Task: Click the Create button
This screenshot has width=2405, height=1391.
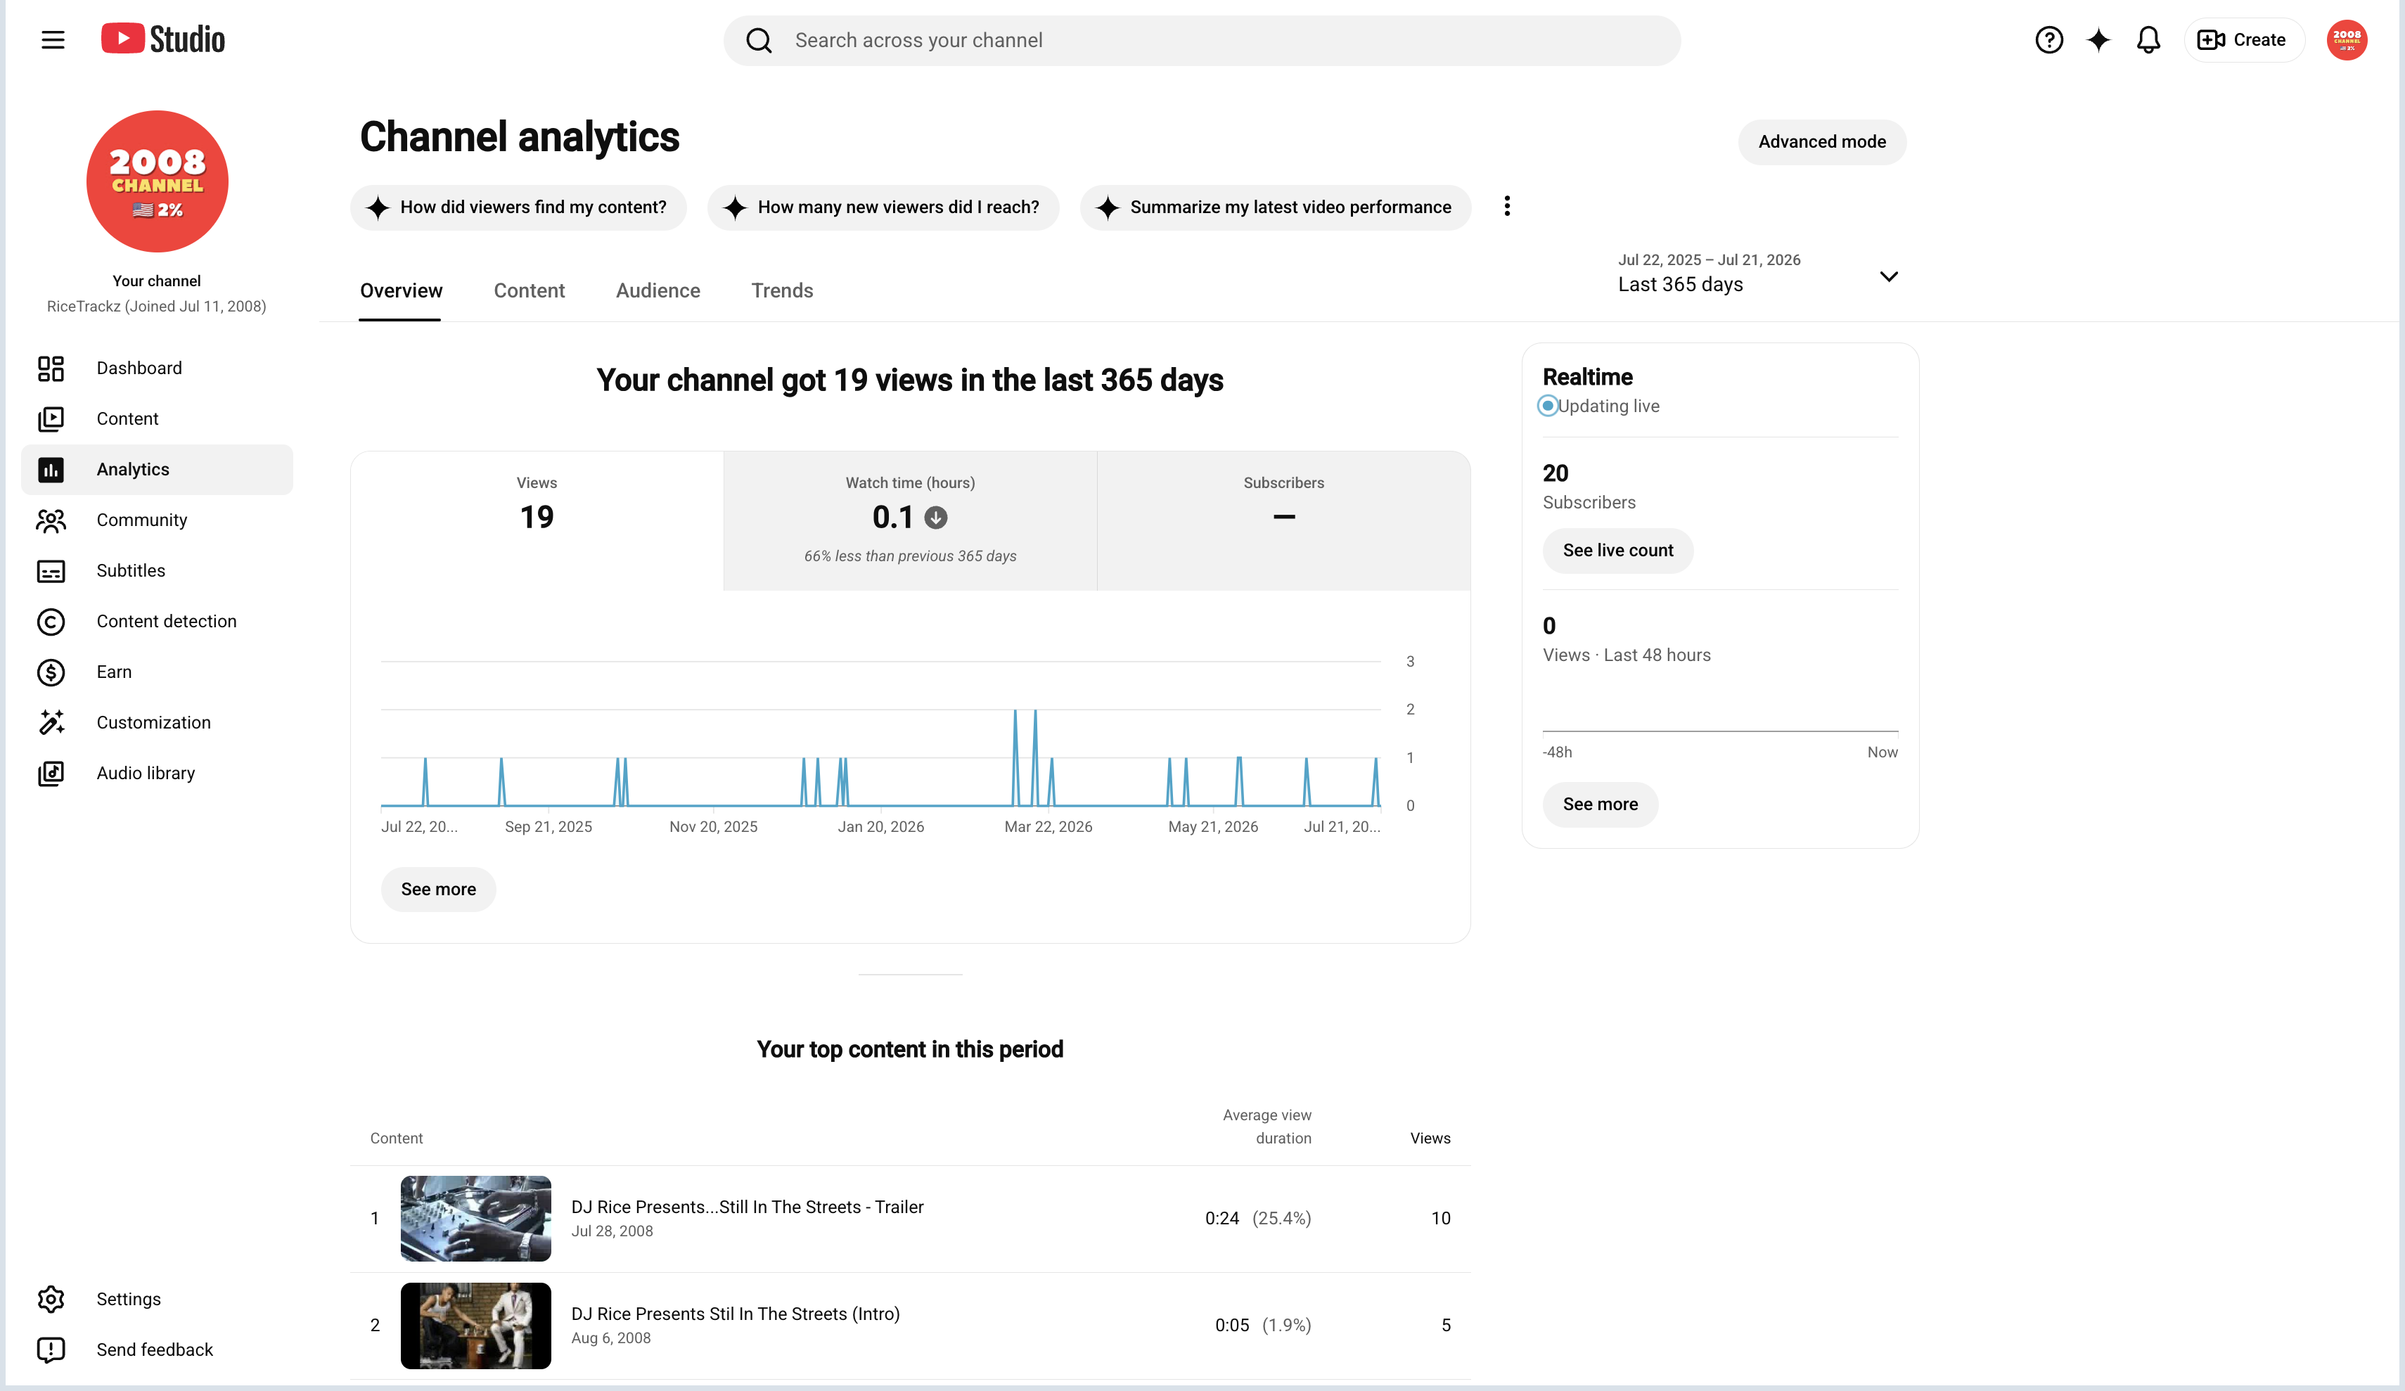Action: 2244,40
